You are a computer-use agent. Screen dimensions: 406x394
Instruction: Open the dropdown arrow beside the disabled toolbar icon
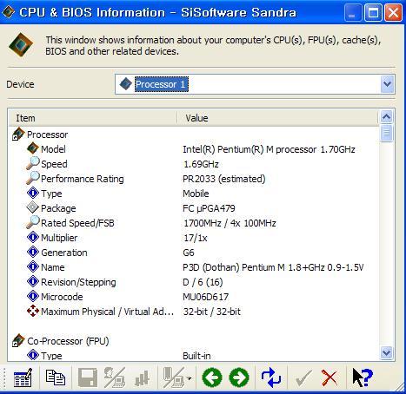point(190,378)
